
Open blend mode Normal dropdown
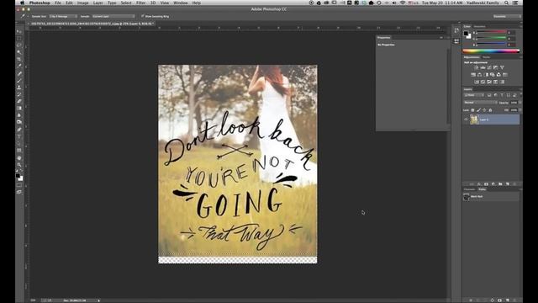[x=480, y=103]
